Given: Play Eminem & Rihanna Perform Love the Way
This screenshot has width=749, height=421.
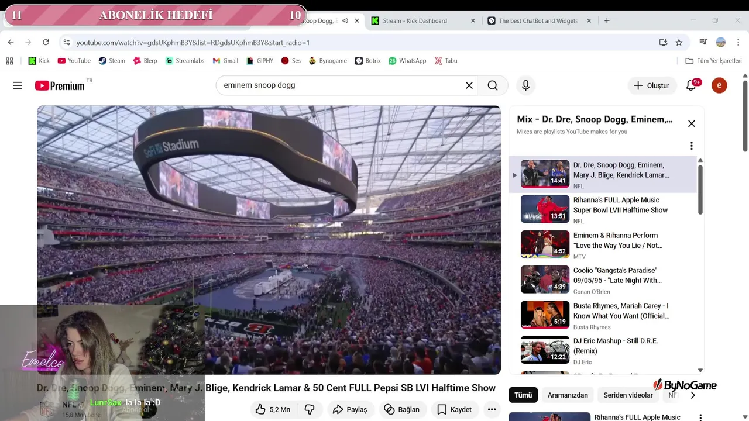Looking at the screenshot, I should click(603, 244).
